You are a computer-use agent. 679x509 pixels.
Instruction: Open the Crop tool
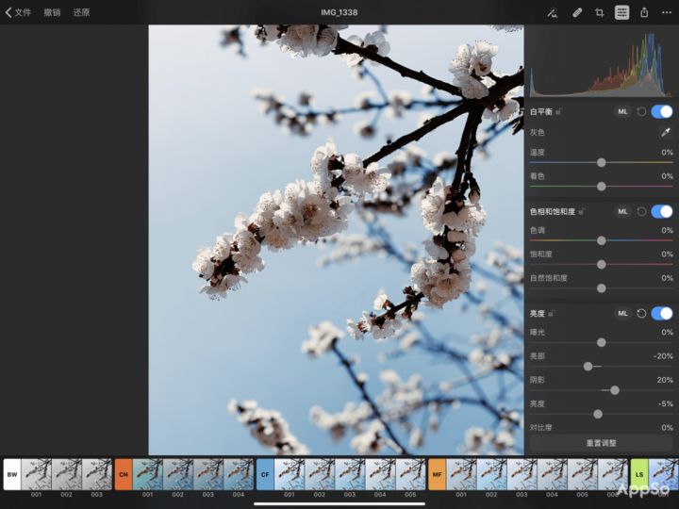[x=599, y=12]
